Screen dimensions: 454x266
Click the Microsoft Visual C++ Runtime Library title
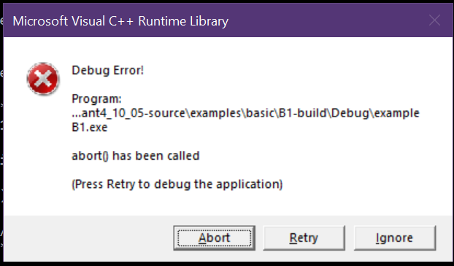click(120, 21)
